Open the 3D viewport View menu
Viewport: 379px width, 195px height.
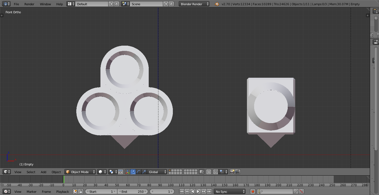coord(18,172)
